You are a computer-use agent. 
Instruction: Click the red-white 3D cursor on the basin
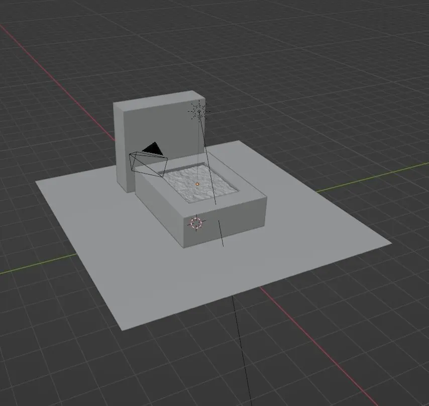click(x=196, y=223)
